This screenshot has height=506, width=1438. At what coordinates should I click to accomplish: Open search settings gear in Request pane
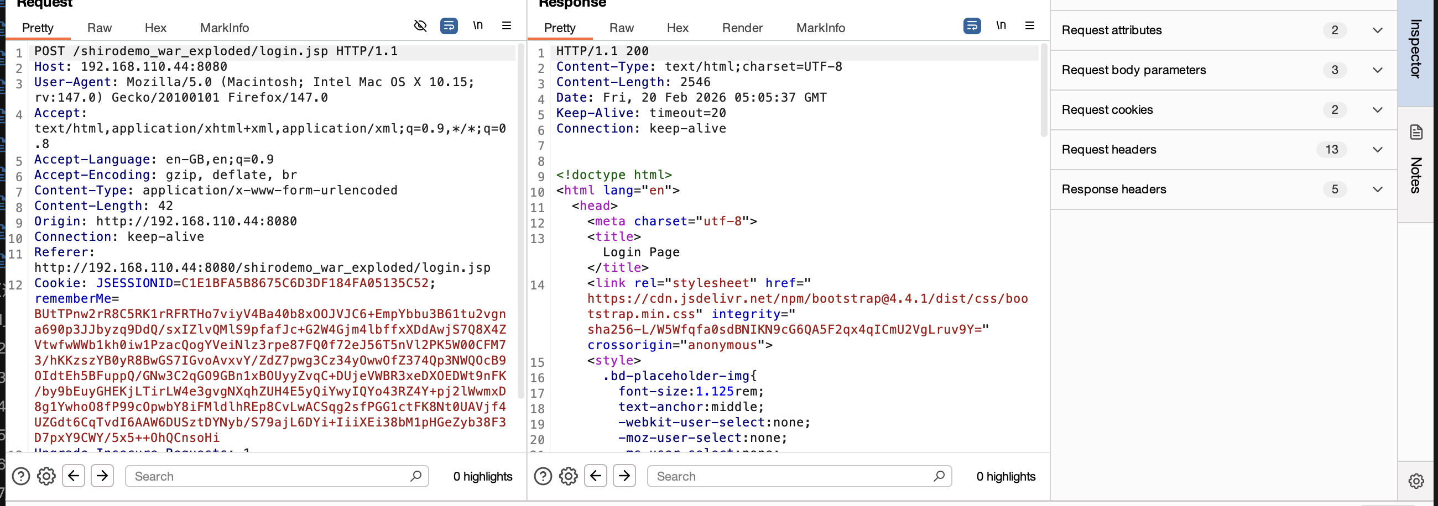[x=46, y=476]
